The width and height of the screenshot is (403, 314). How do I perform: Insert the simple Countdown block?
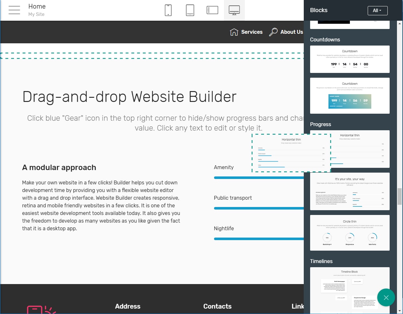point(350,59)
